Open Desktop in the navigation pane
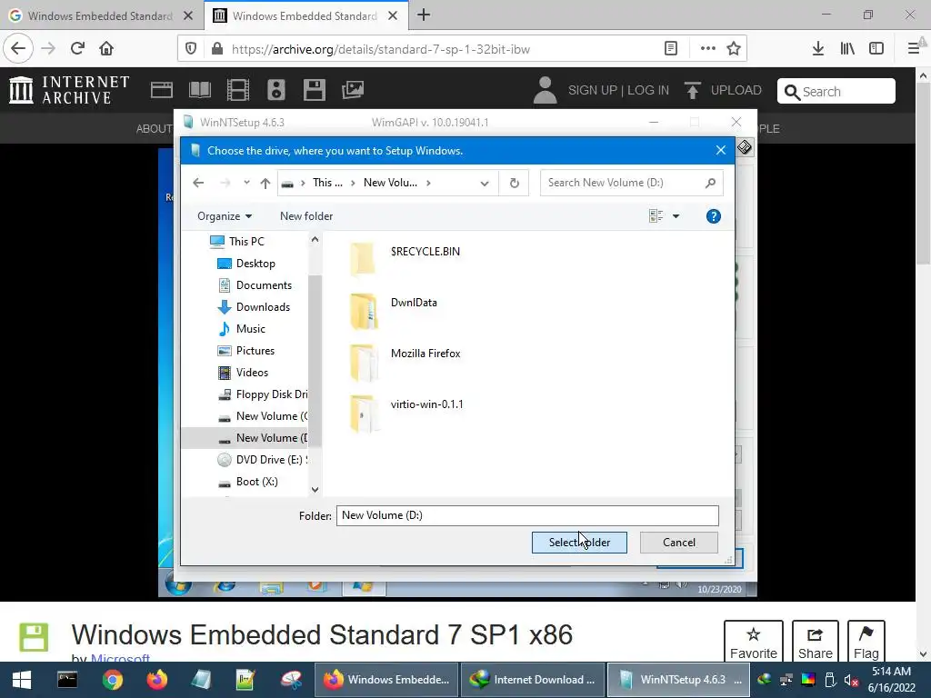931x698 pixels. click(255, 264)
